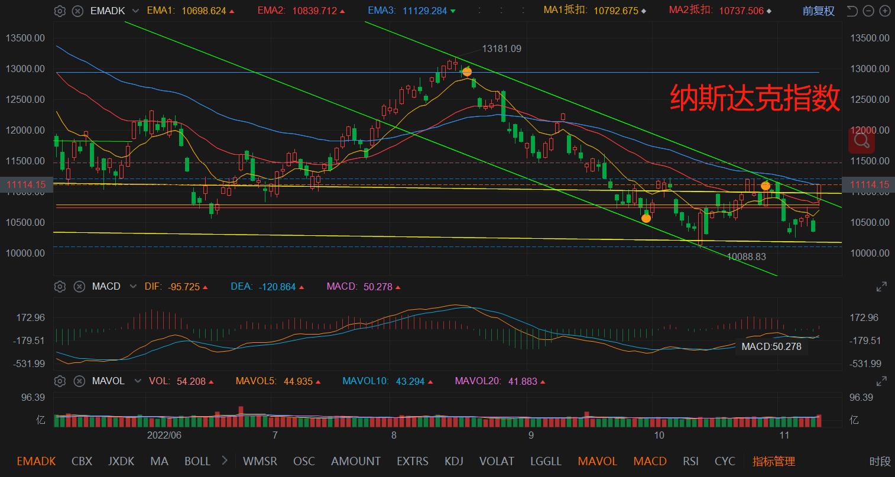Open the 时段 time period option
The width and height of the screenshot is (895, 477).
pos(880,461)
